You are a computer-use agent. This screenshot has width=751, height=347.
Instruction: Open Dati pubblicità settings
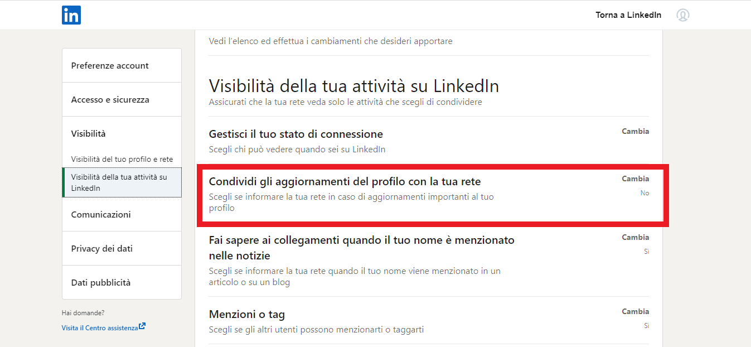point(100,282)
